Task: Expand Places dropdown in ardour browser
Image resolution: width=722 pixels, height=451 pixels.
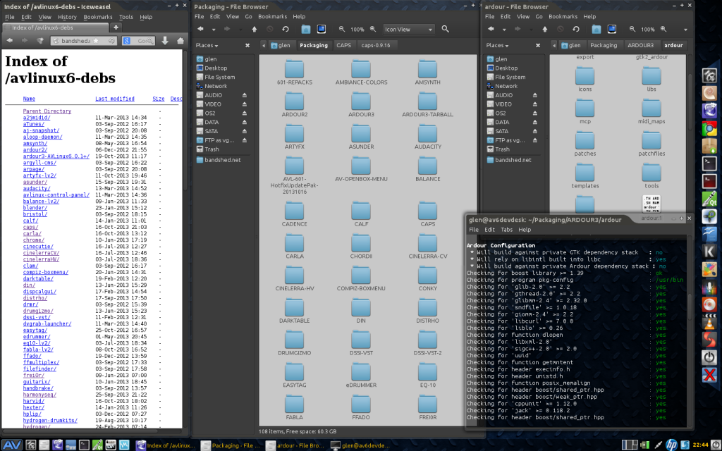Action: point(497,46)
